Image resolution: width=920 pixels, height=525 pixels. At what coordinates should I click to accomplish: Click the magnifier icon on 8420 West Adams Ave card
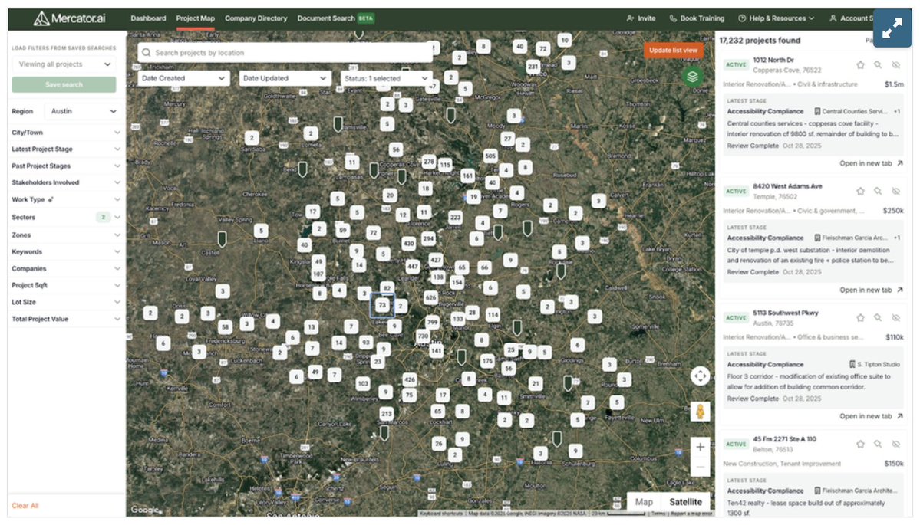(x=878, y=191)
